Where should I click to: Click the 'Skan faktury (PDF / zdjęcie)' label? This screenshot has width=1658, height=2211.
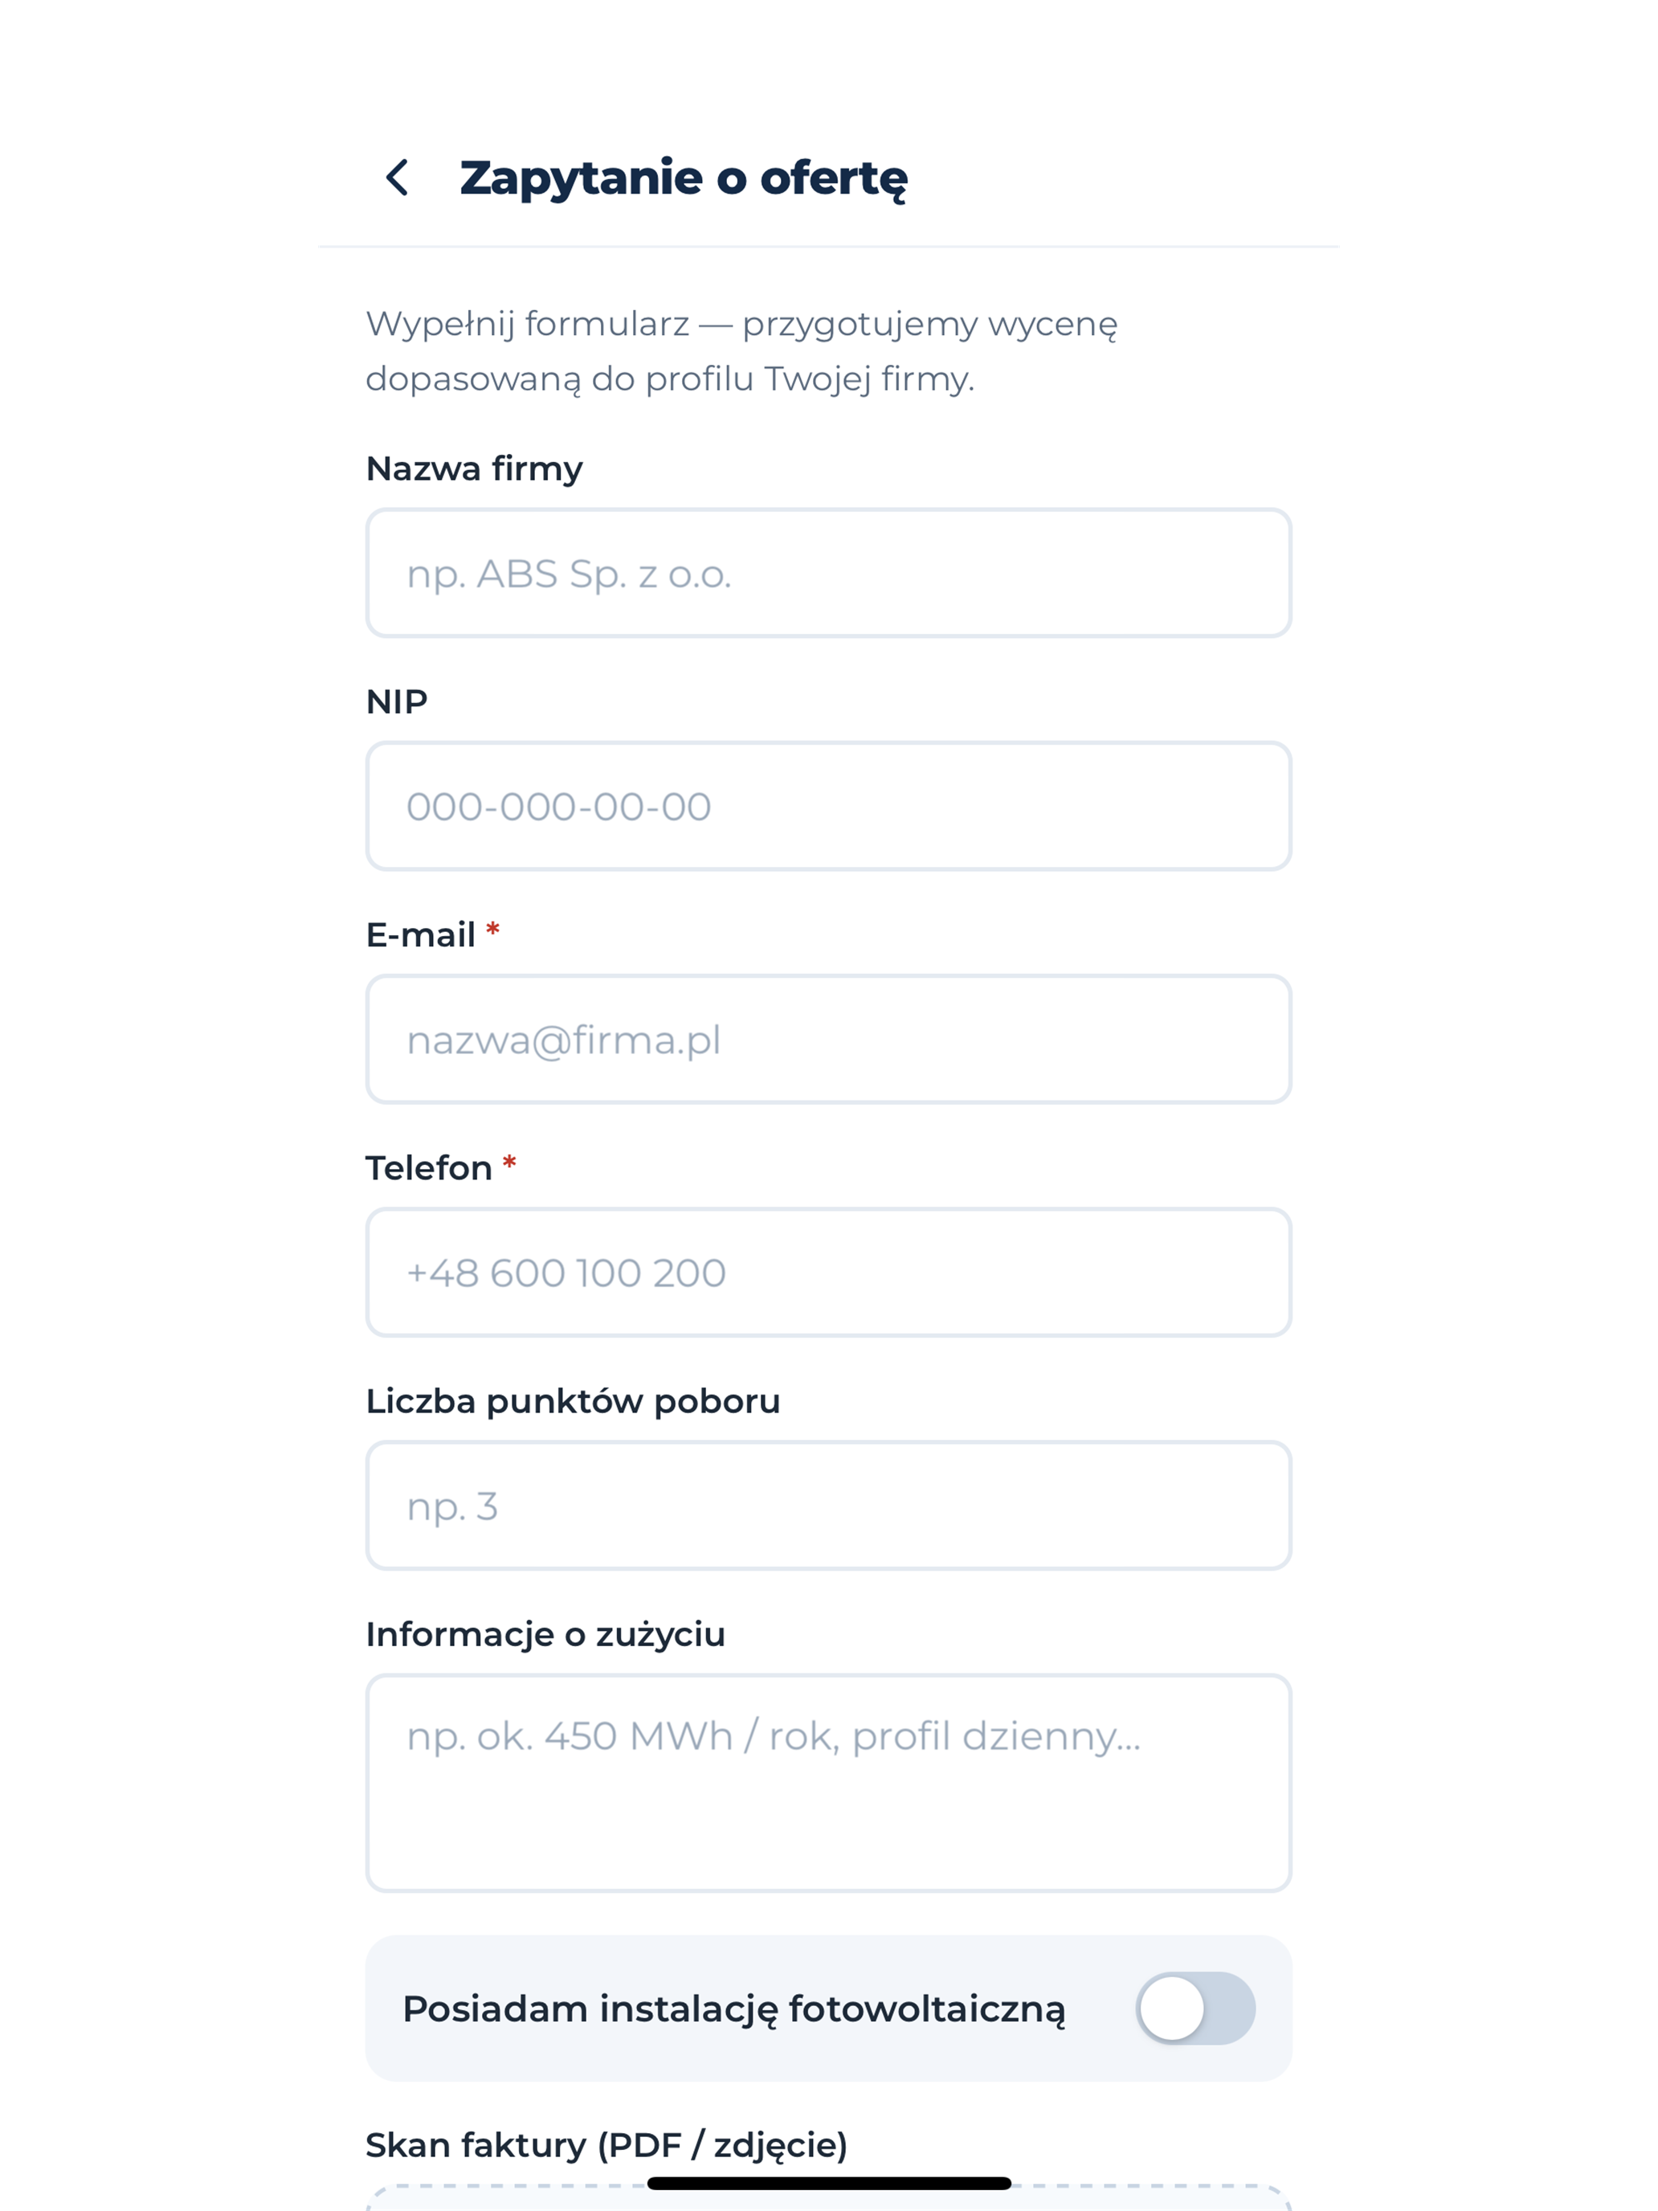tap(606, 2145)
